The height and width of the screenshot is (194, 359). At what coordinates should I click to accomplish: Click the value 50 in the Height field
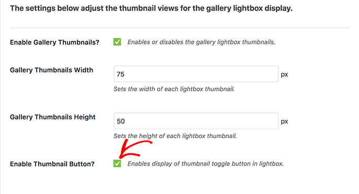(121, 121)
